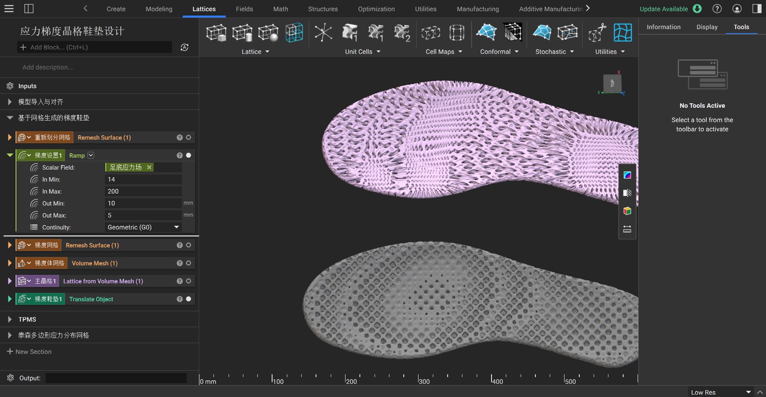Click New Section button

(29, 351)
